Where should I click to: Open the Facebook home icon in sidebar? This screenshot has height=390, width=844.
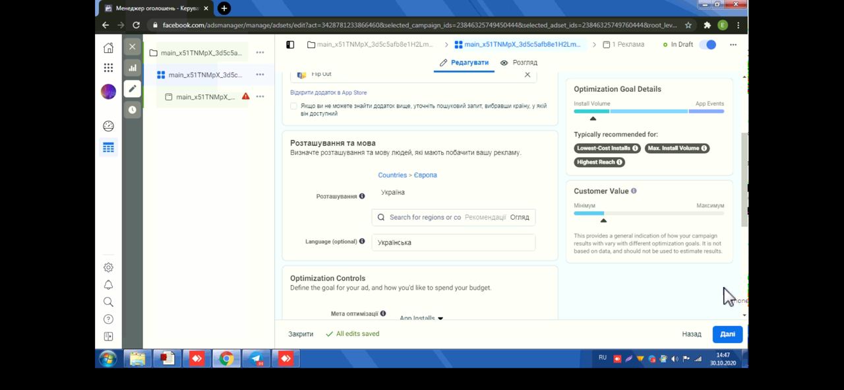point(108,48)
